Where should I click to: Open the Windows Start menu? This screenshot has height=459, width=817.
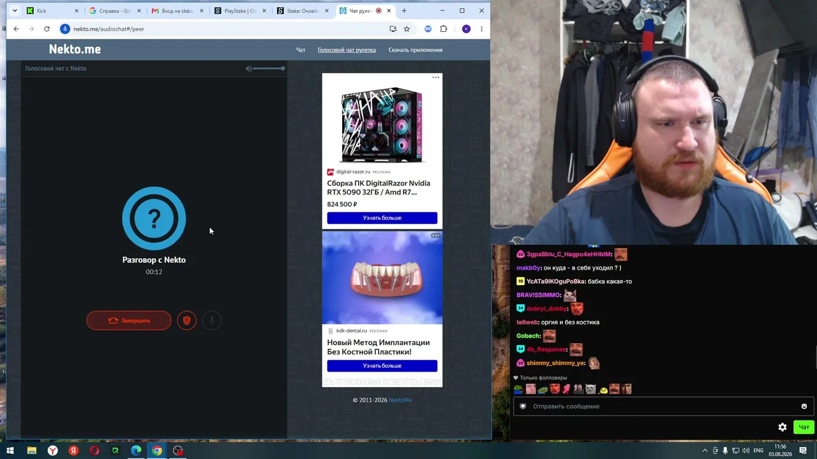pos(10,451)
